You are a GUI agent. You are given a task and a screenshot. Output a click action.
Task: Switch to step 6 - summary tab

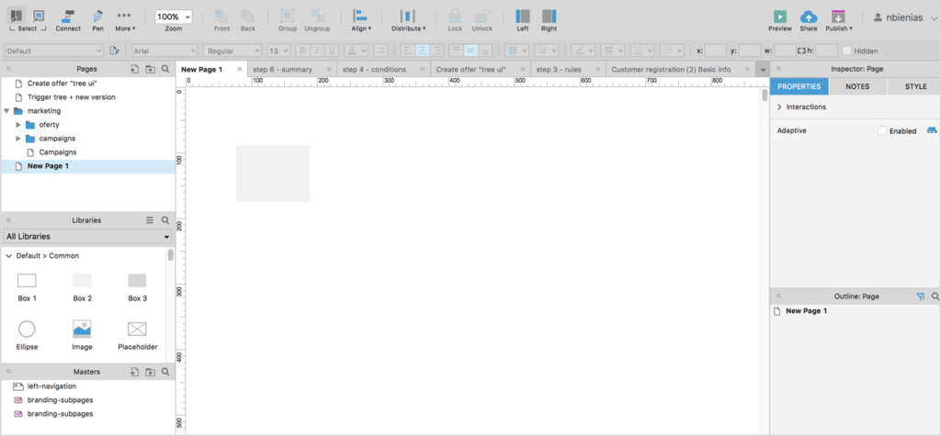coord(282,70)
